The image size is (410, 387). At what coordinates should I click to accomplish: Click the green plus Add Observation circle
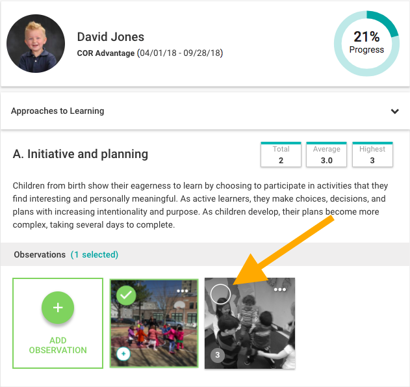tap(58, 308)
